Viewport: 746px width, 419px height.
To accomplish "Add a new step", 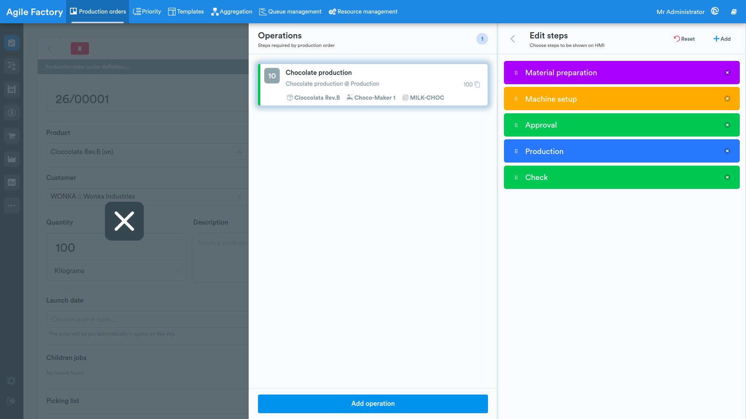I will click(722, 39).
